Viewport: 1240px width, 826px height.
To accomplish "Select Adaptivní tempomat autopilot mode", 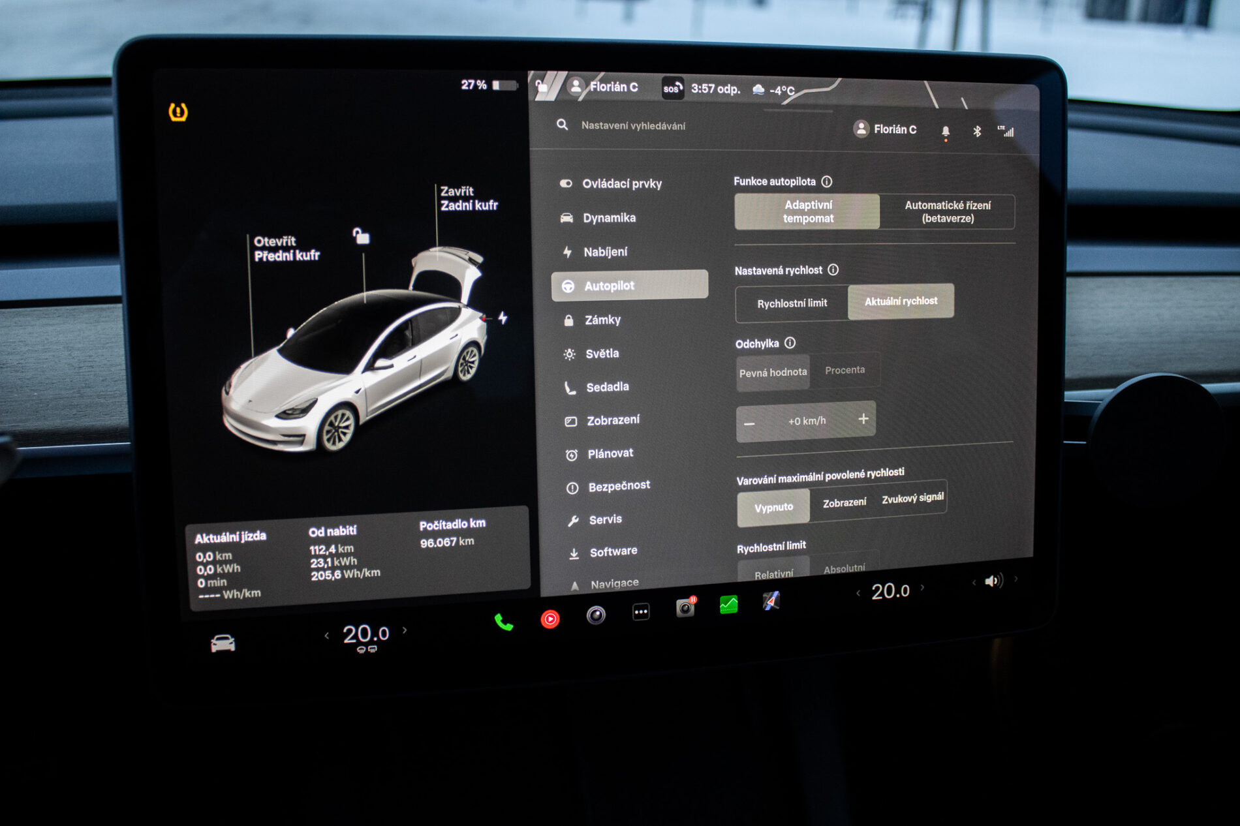I will pyautogui.click(x=807, y=211).
